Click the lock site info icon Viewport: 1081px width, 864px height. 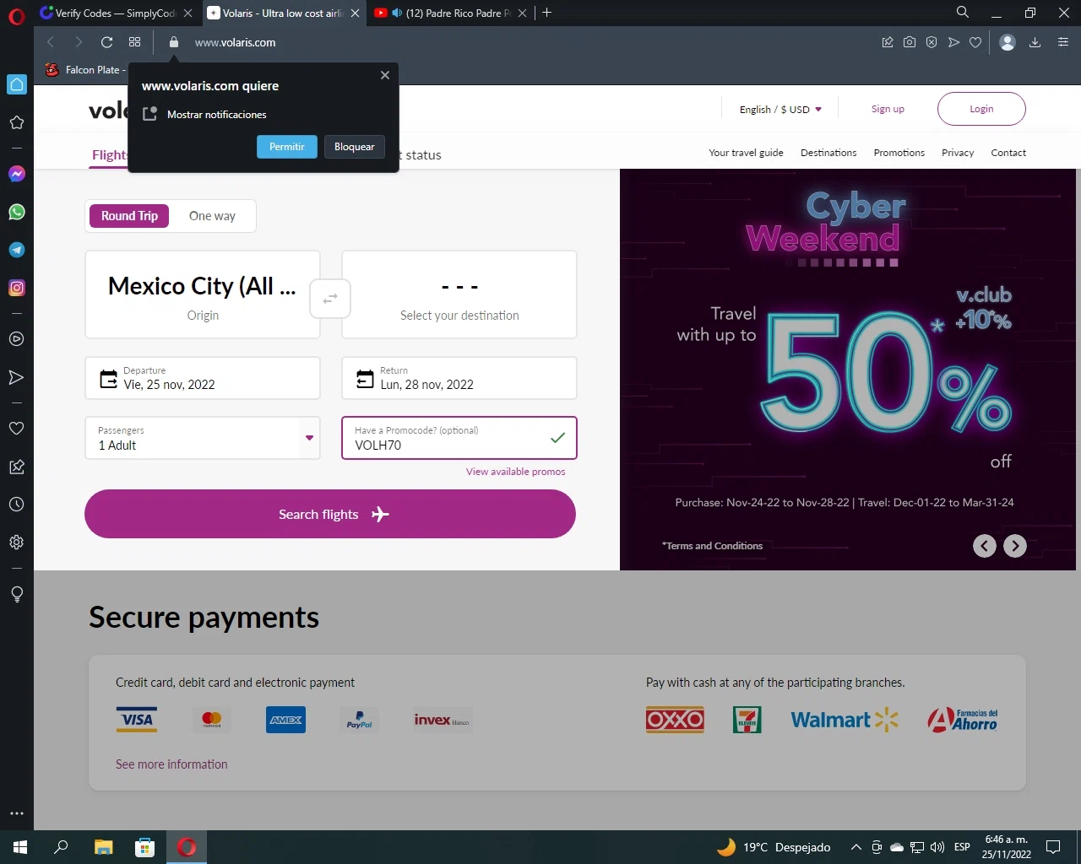(173, 42)
